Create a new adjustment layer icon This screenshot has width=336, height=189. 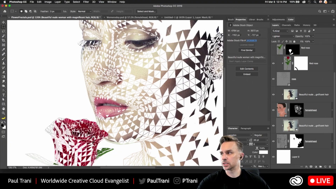coord(316,167)
